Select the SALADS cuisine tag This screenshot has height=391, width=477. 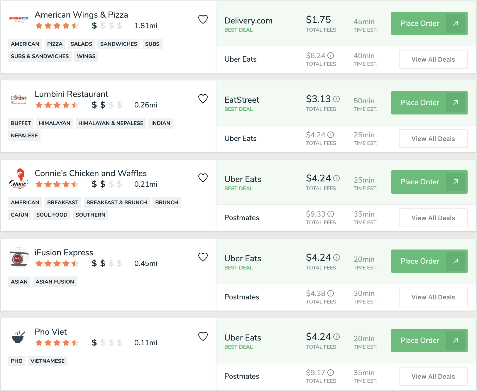pos(81,44)
